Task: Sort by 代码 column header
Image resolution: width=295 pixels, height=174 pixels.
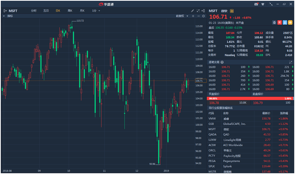Action: click(x=211, y=113)
